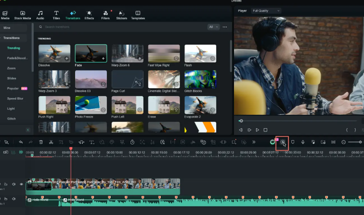The height and width of the screenshot is (215, 364).
Task: Mute the Audio 1 track
Action: 13,199
